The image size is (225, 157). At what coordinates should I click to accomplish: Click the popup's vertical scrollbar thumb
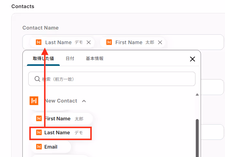tap(197, 138)
